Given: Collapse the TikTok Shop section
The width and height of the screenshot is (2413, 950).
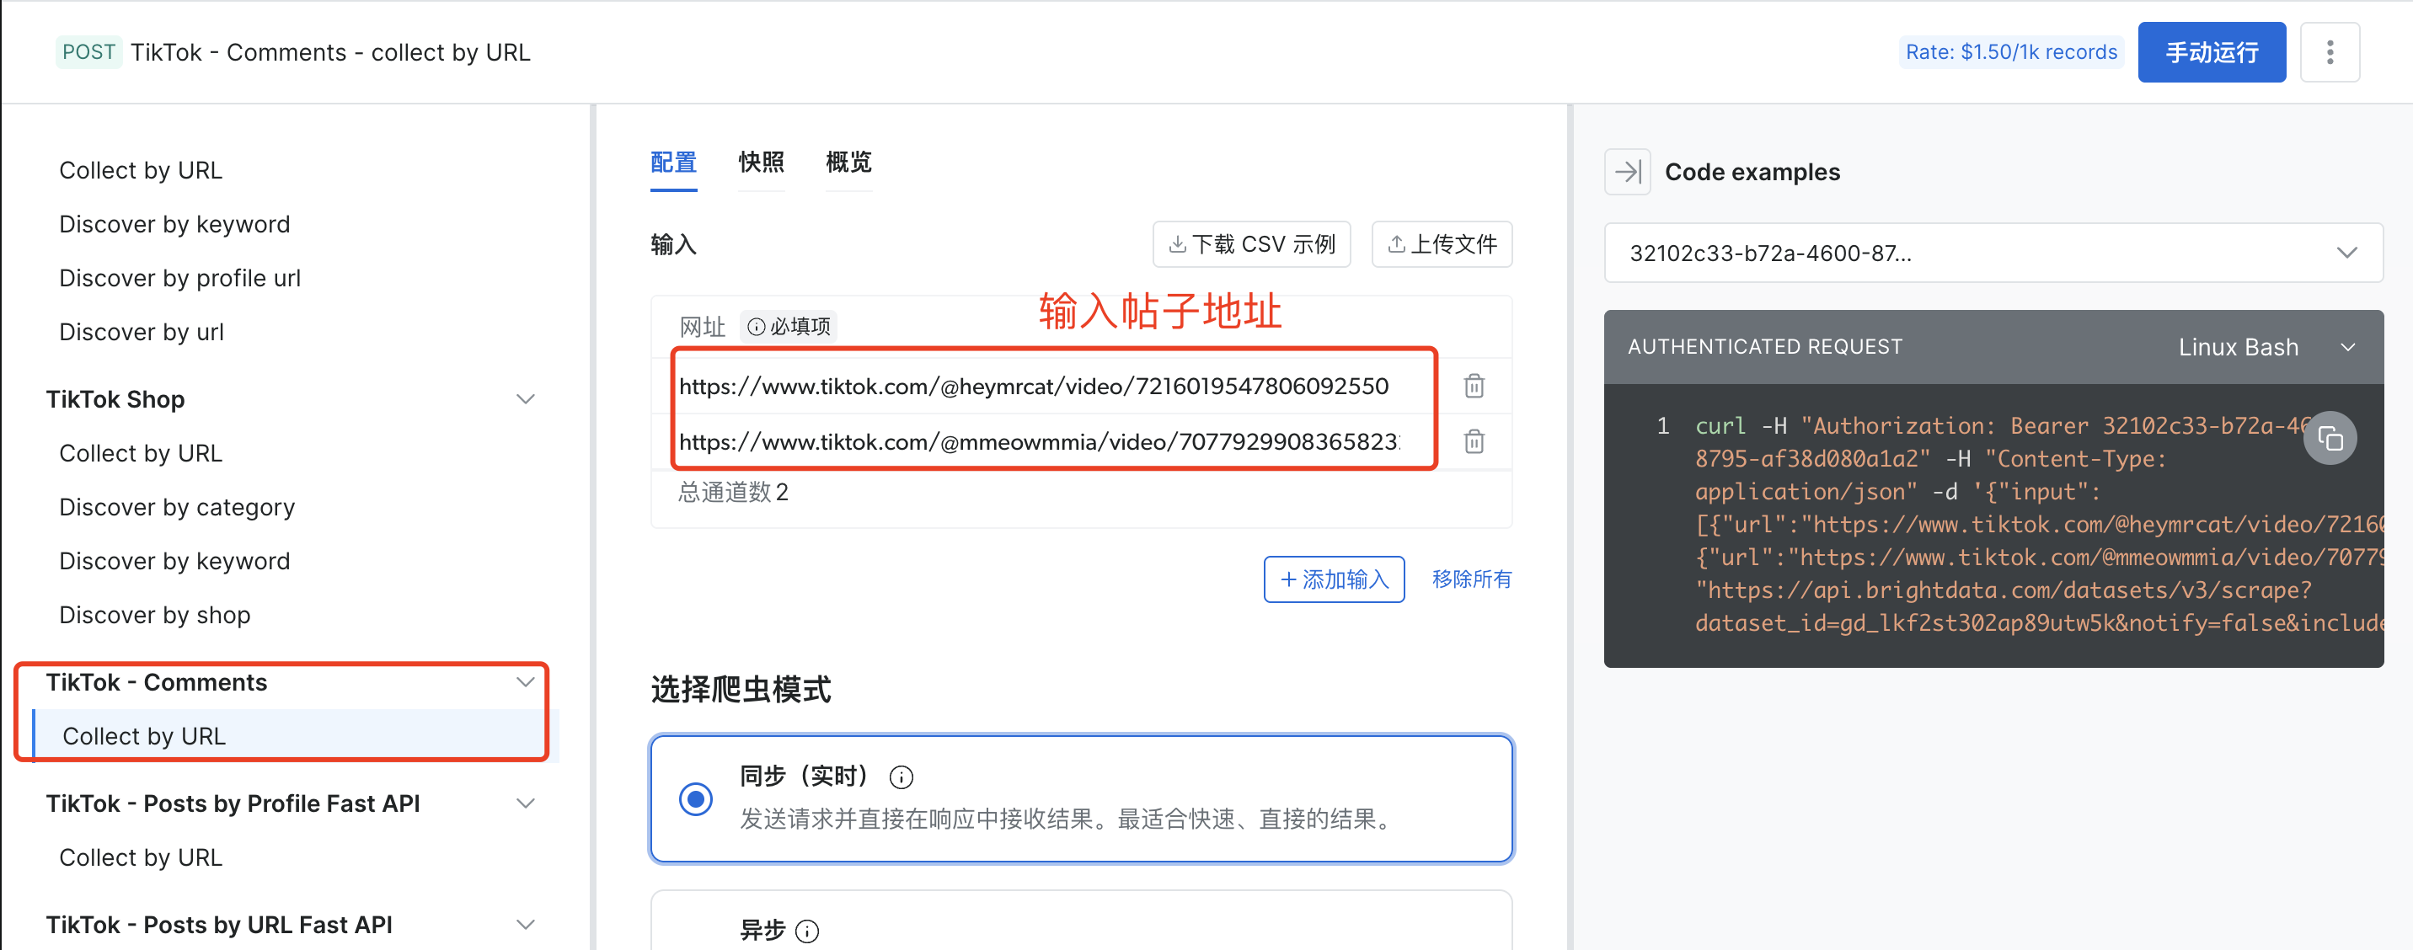Looking at the screenshot, I should (526, 400).
